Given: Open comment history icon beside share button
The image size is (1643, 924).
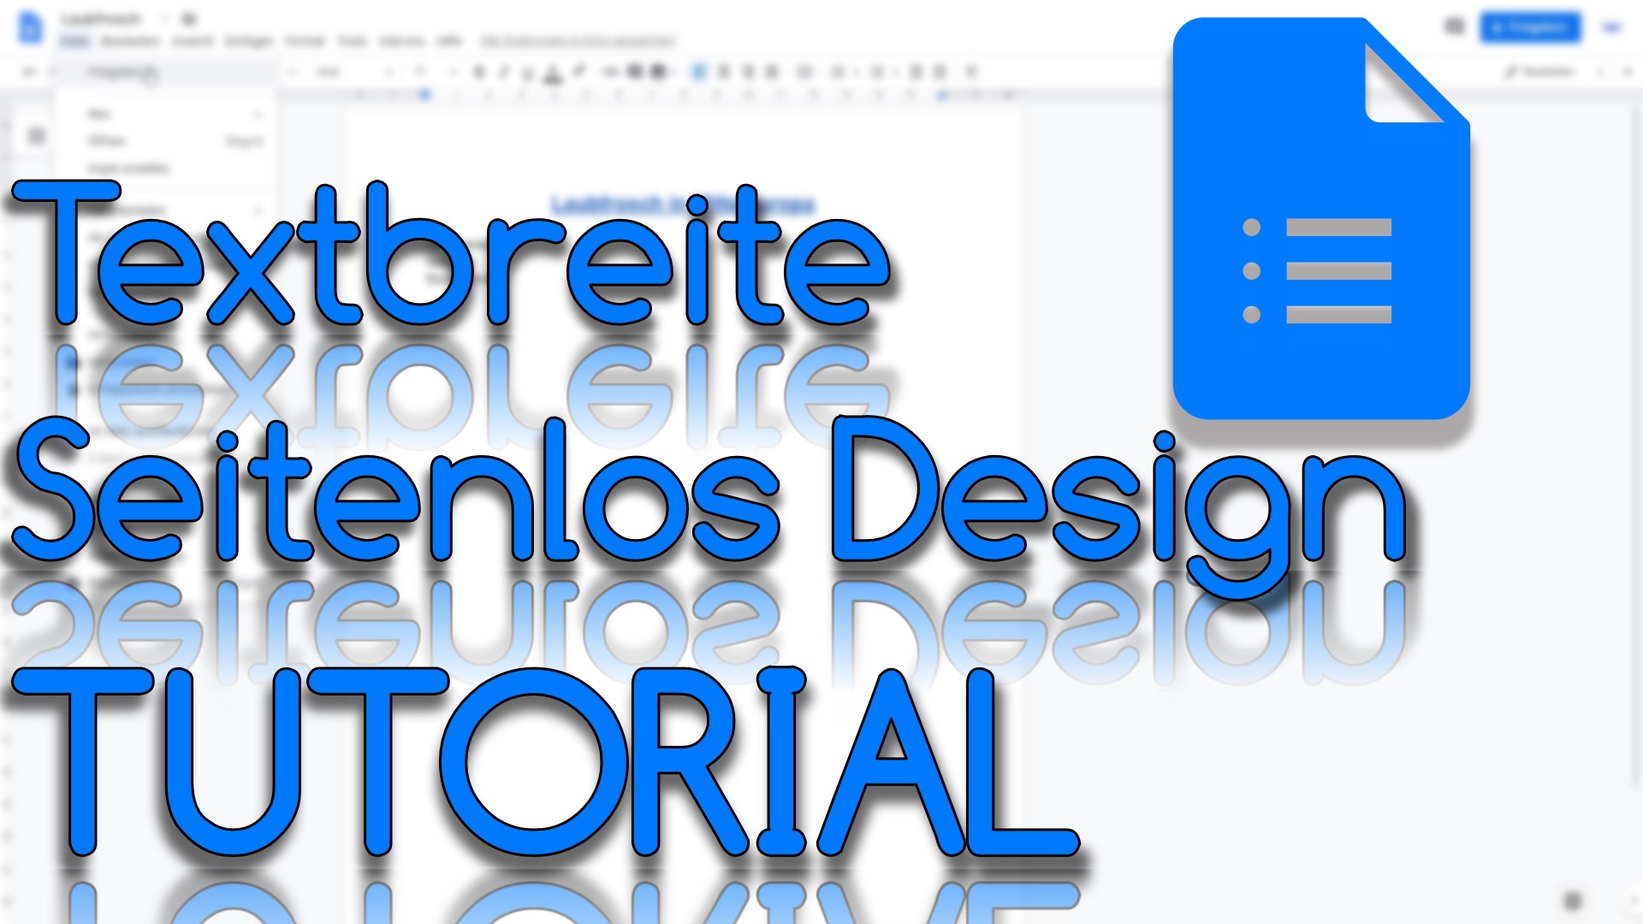Looking at the screenshot, I should pyautogui.click(x=1454, y=27).
